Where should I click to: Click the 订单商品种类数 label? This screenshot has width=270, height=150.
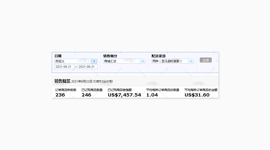point(66,90)
